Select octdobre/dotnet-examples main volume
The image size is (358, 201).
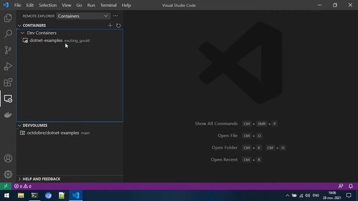(69, 133)
